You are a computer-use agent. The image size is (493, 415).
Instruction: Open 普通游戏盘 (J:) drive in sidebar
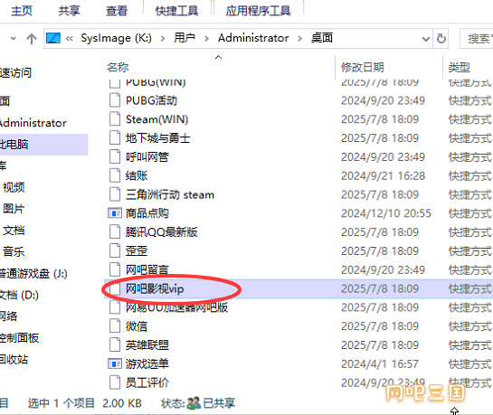(x=33, y=274)
